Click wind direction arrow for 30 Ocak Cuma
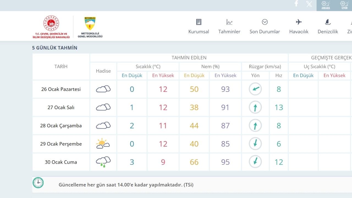The image size is (352, 198). [x=255, y=162]
